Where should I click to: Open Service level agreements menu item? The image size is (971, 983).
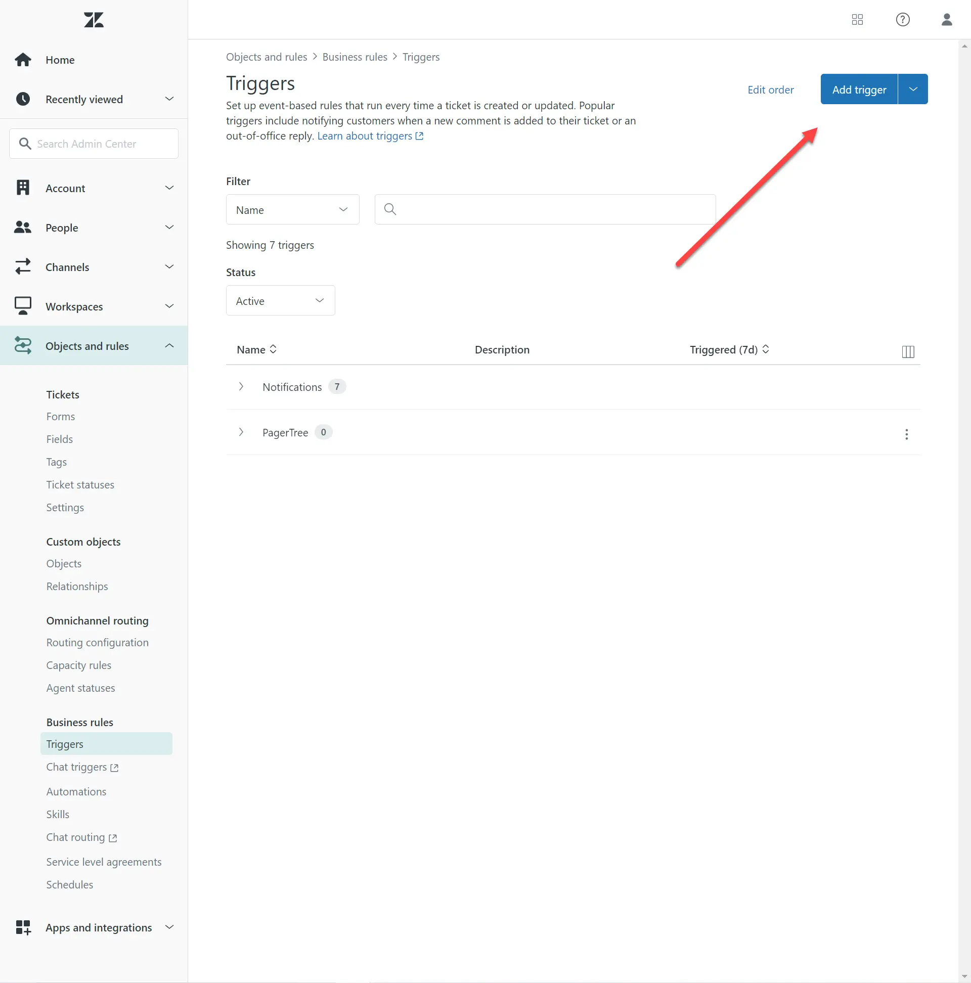pyautogui.click(x=104, y=862)
